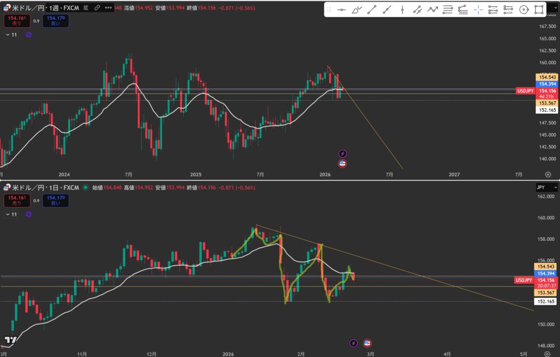Activate the blue crosshair cursor tool
The image size is (560, 357).
[x=479, y=9]
